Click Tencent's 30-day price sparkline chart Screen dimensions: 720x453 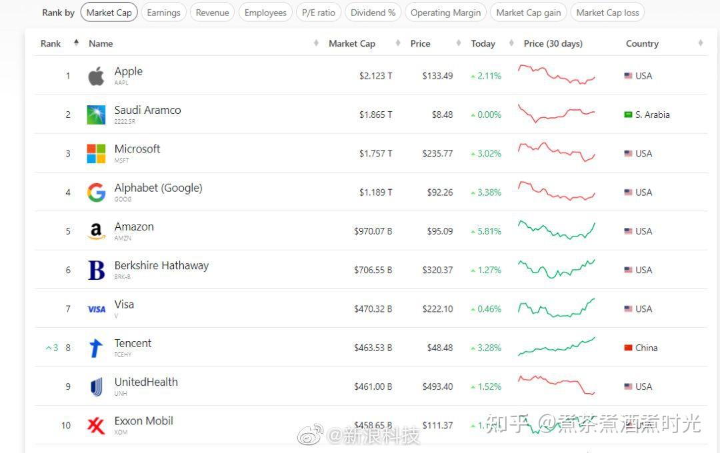pos(557,347)
